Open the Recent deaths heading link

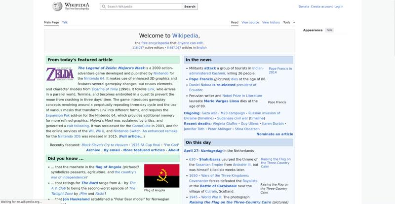pyautogui.click(x=197, y=124)
